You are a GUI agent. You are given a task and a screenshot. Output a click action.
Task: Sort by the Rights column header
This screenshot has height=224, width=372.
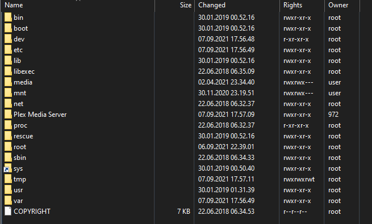click(x=302, y=5)
